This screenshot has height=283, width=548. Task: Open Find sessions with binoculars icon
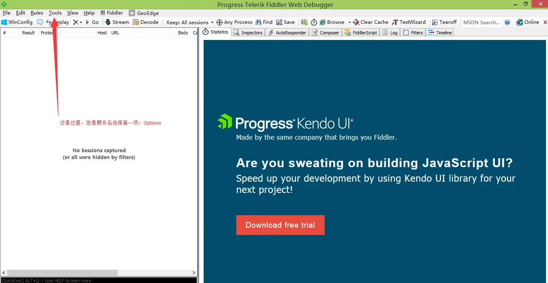click(264, 22)
